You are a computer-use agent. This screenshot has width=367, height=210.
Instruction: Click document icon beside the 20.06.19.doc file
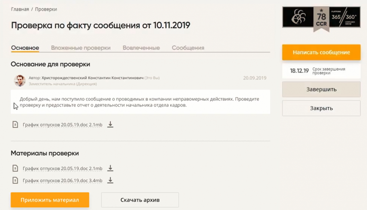(15, 180)
